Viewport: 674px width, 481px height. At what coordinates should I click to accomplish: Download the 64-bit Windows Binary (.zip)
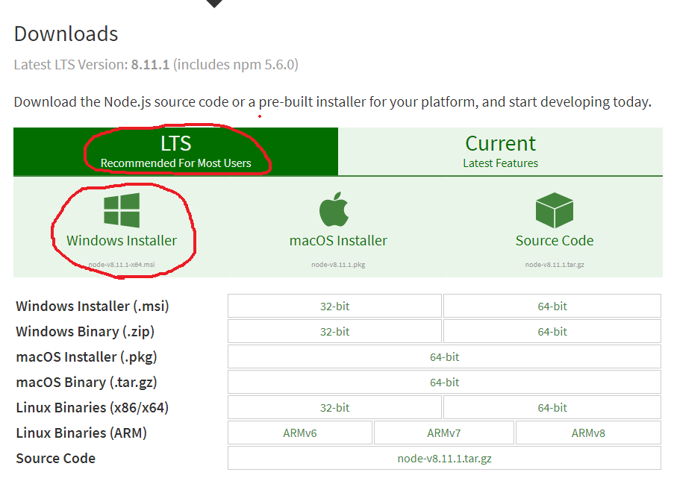[552, 331]
